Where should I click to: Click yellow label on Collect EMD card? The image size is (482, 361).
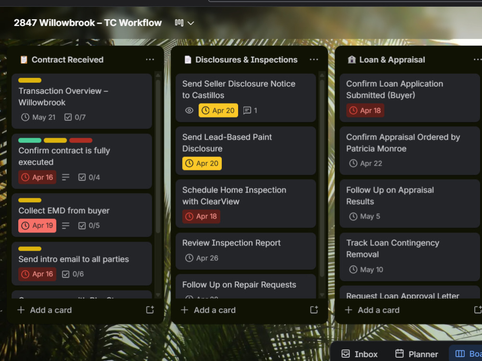point(30,200)
